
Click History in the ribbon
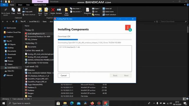pyautogui.click(x=96, y=15)
